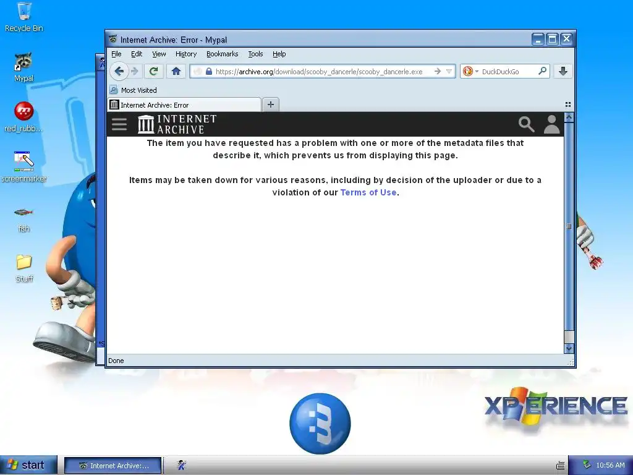Open the History menu

[x=185, y=54]
